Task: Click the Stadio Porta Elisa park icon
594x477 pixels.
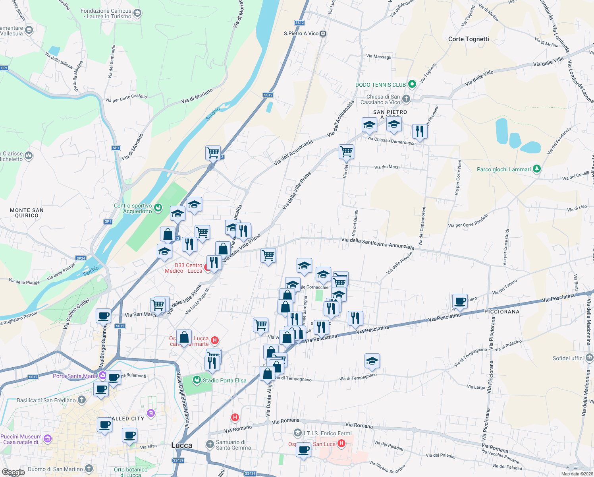Action: click(197, 380)
